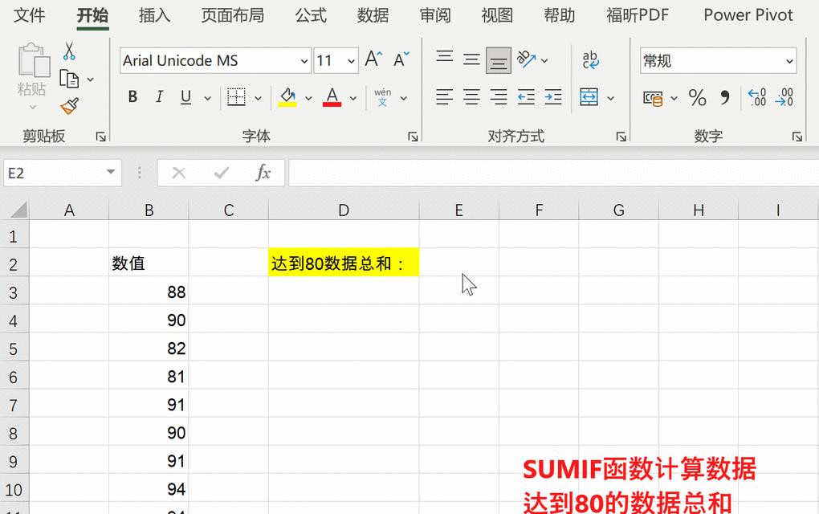Open the font size dropdown
This screenshot has width=819, height=514.
coord(351,61)
